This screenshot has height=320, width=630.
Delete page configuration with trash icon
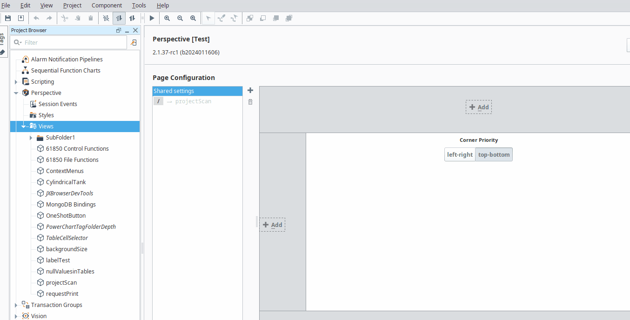(250, 102)
